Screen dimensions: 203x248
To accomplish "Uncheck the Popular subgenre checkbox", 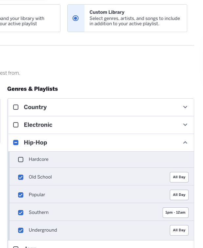I will click(x=21, y=195).
